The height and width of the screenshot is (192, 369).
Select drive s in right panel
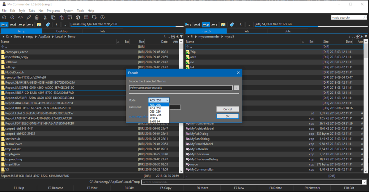pos(215,25)
